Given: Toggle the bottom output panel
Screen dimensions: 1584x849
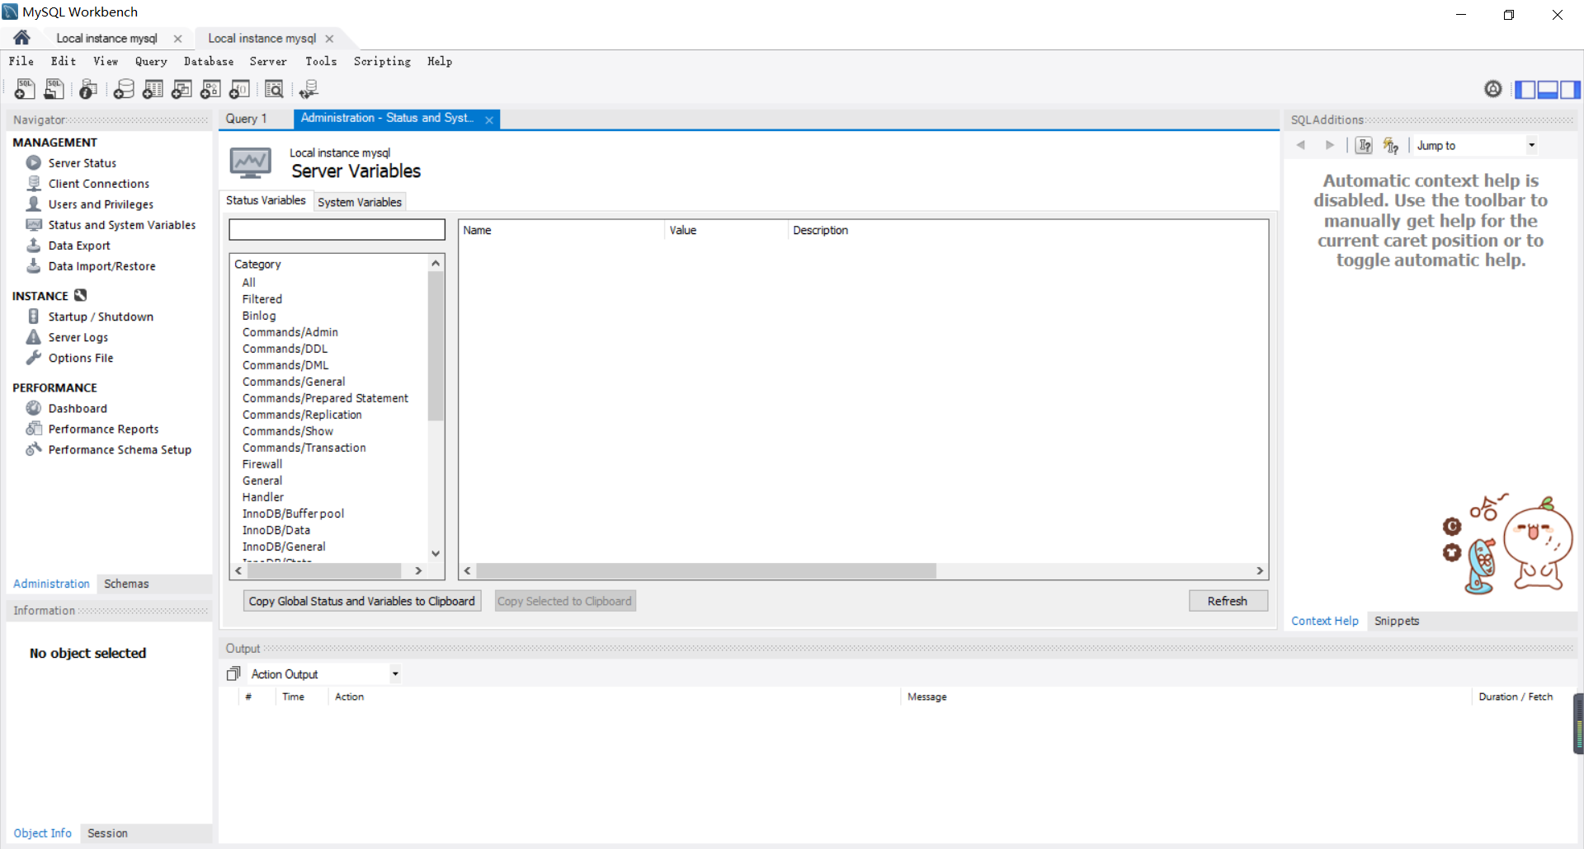Looking at the screenshot, I should point(1548,89).
